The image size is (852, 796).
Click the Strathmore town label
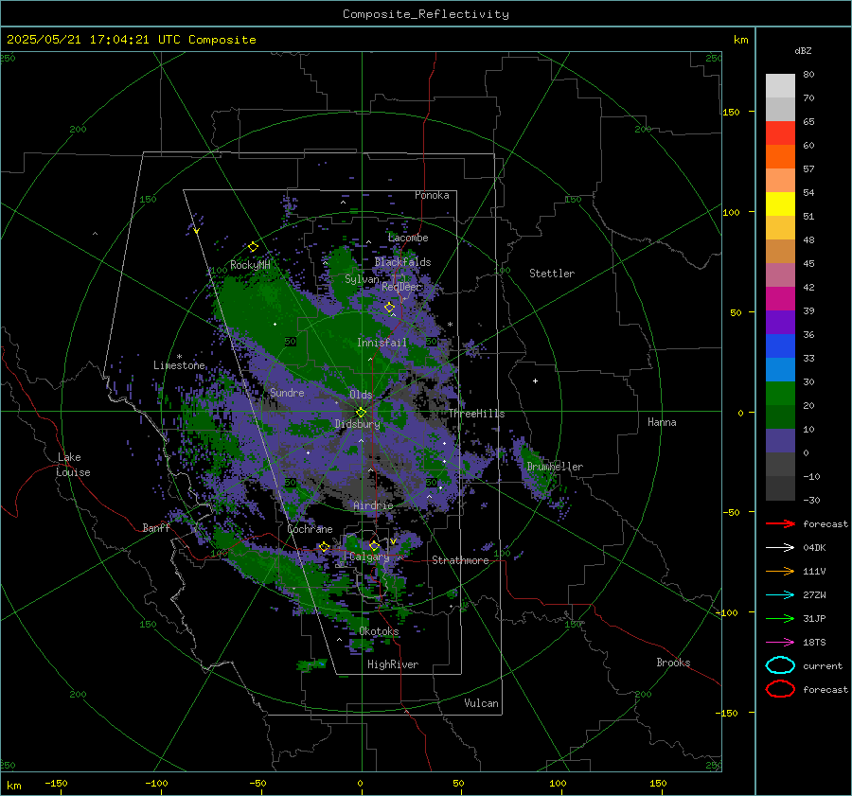pyautogui.click(x=460, y=560)
